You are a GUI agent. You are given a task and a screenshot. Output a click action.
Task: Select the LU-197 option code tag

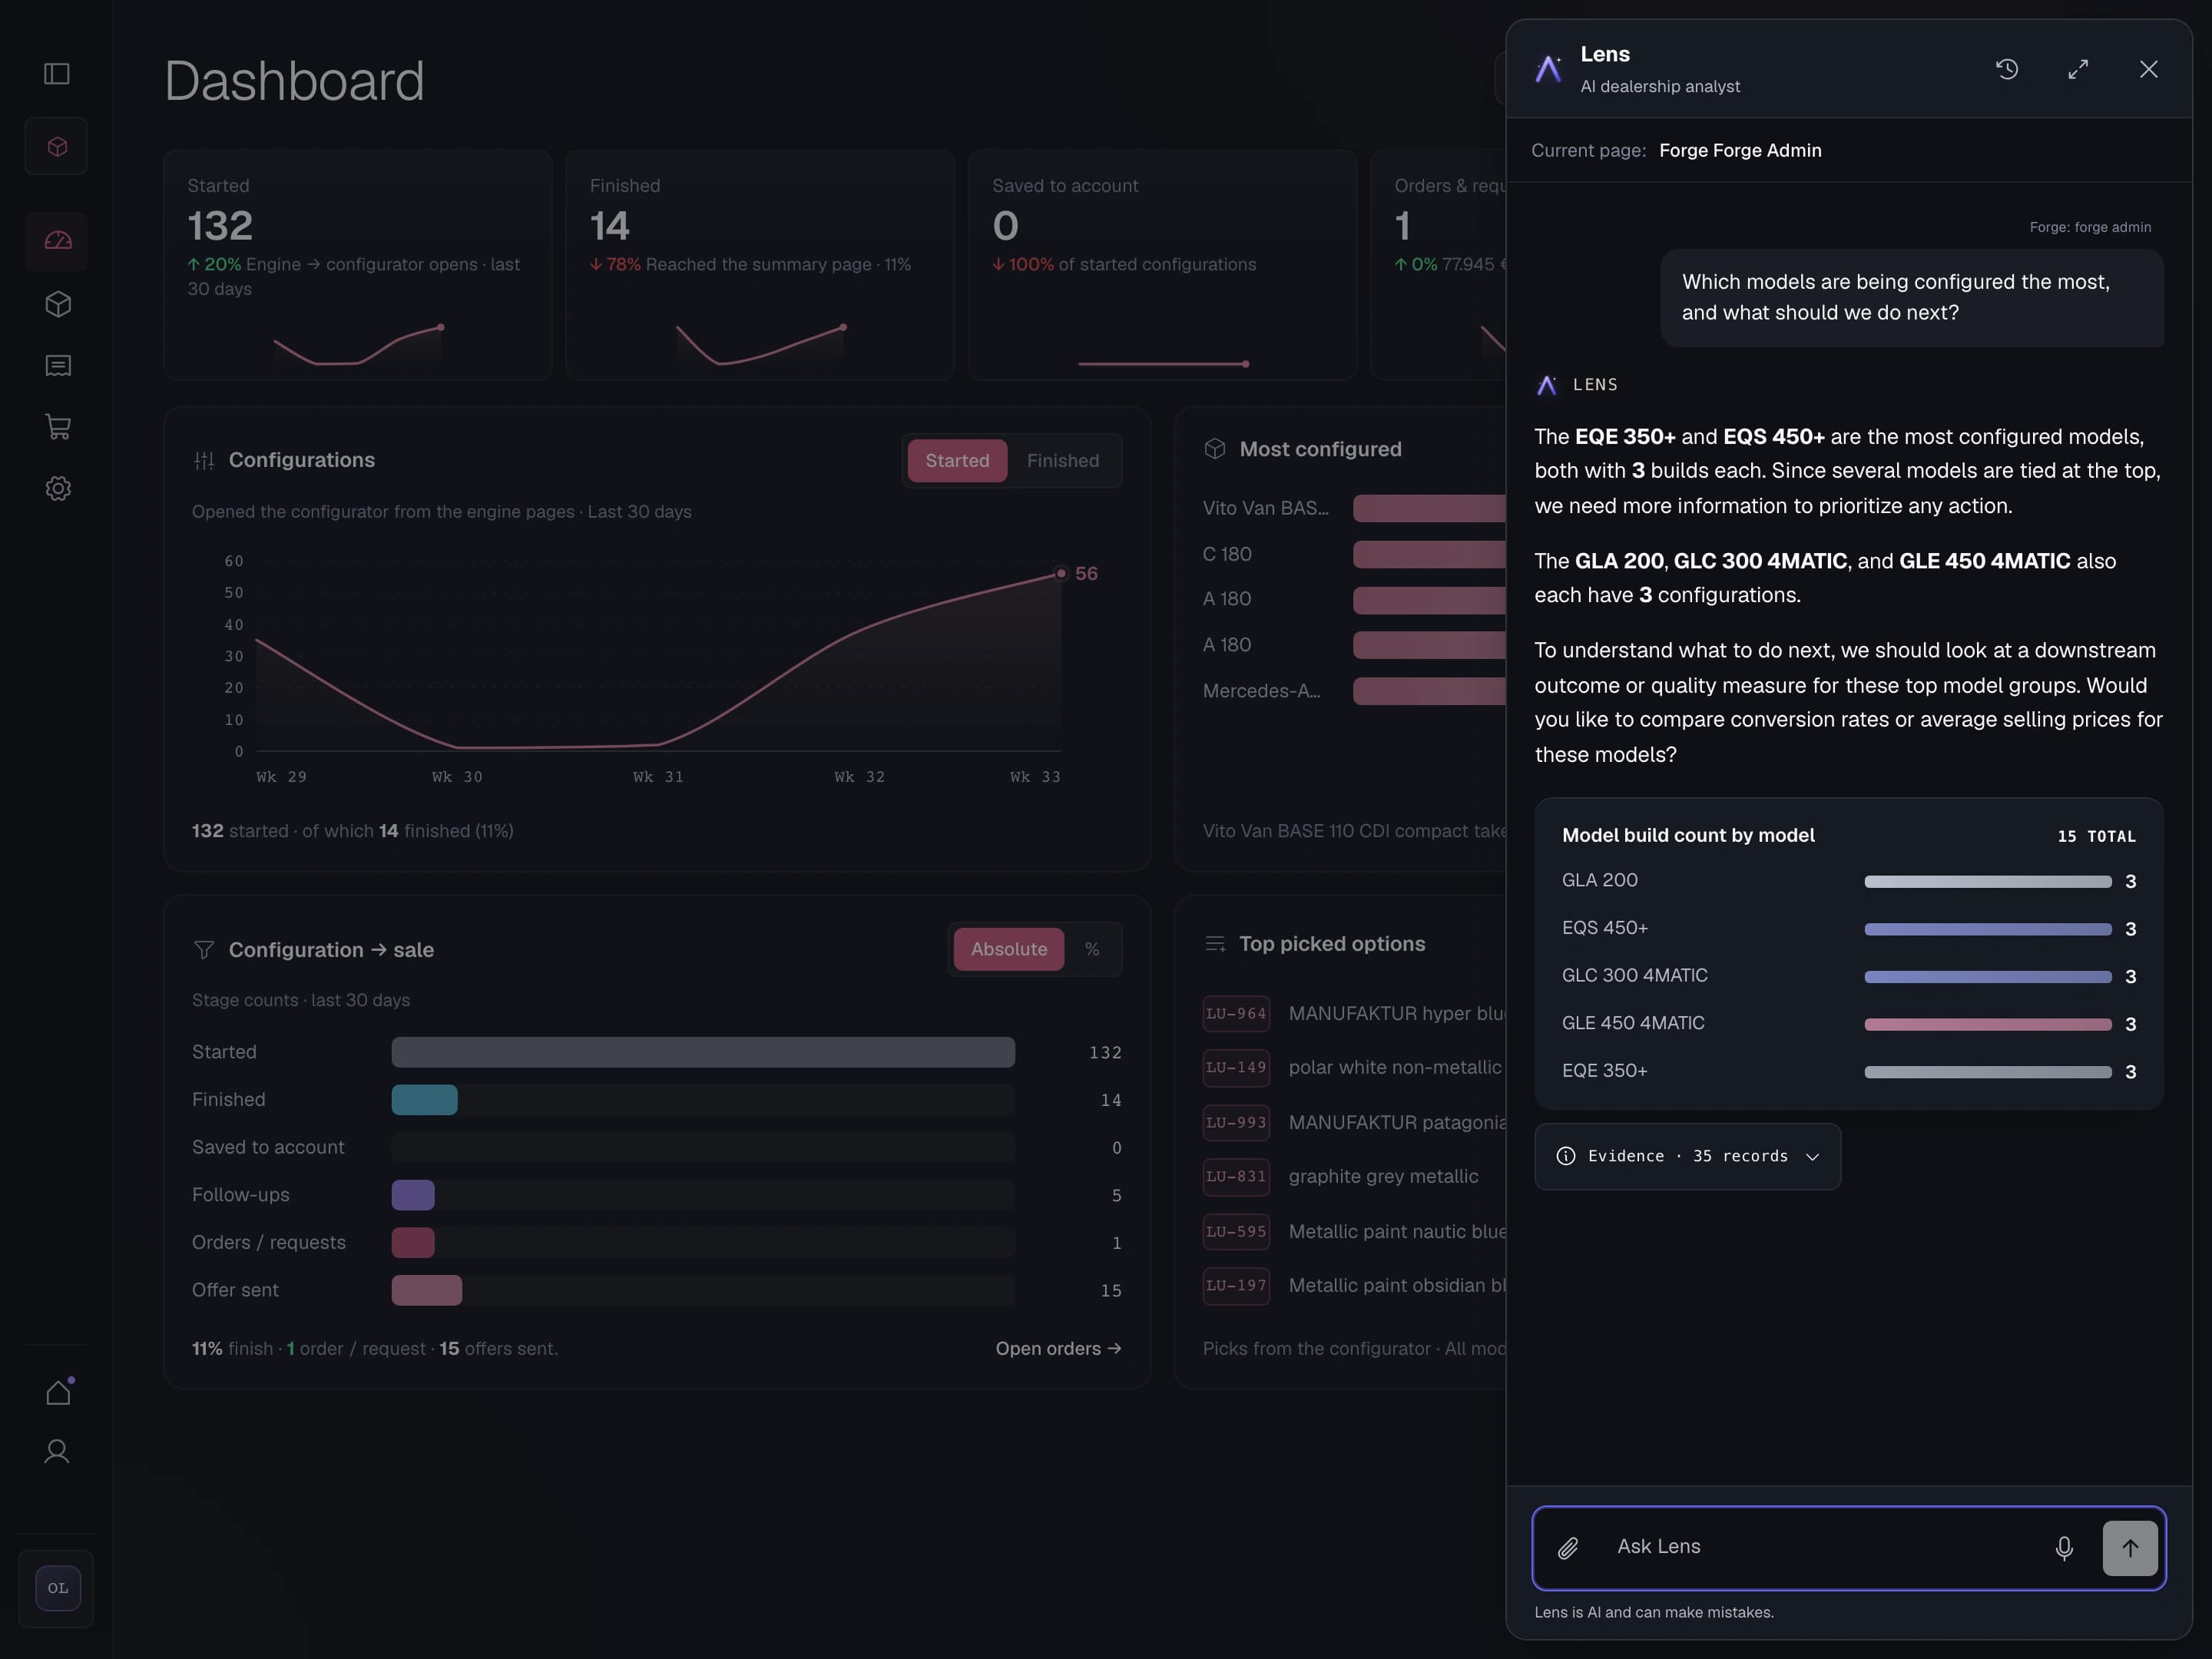pyautogui.click(x=1236, y=1285)
